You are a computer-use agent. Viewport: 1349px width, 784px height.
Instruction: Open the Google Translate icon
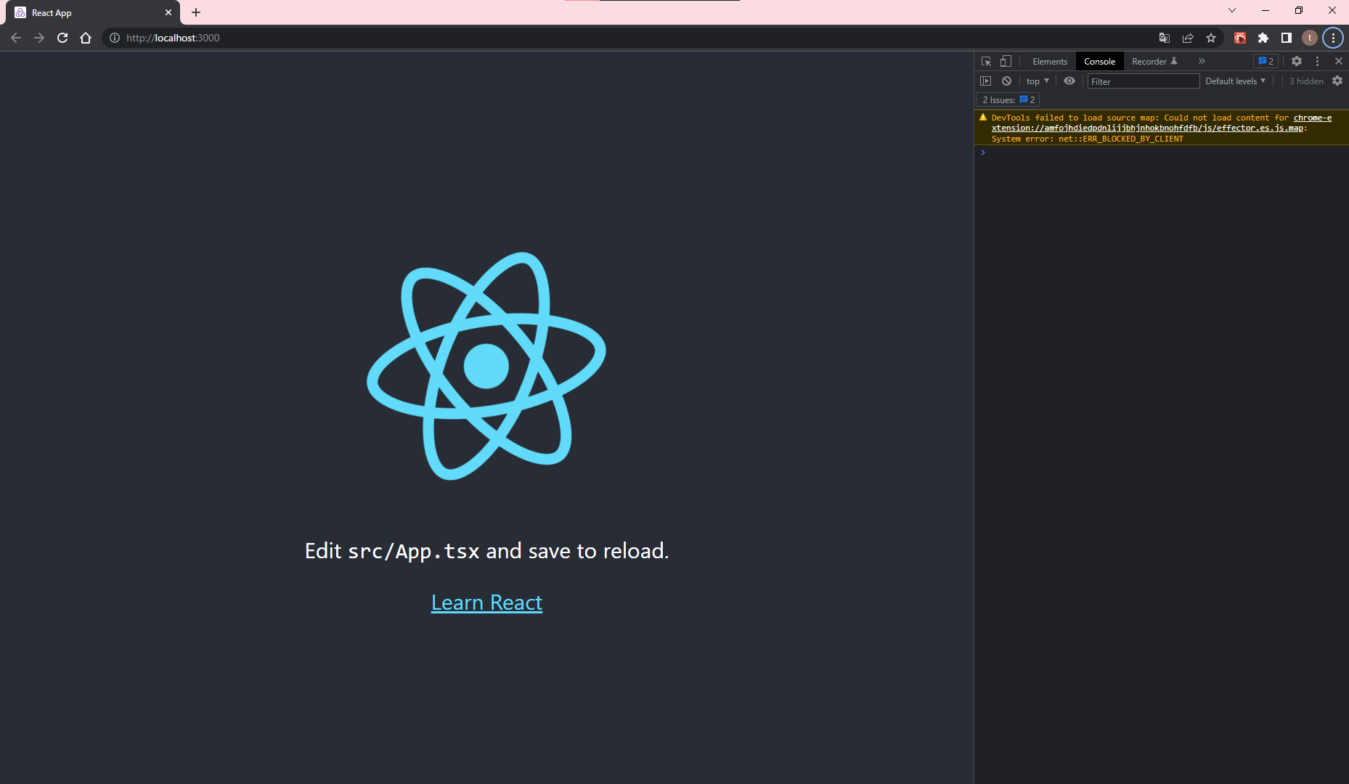[1165, 38]
